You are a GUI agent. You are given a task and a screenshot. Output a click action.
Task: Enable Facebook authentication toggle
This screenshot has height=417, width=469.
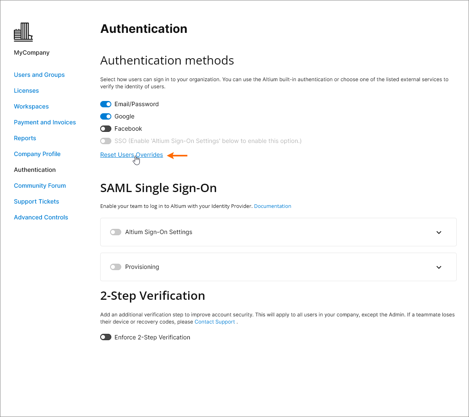coord(106,129)
